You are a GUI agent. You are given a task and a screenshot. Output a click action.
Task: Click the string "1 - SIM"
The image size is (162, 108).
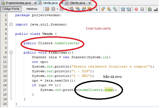tap(81, 71)
